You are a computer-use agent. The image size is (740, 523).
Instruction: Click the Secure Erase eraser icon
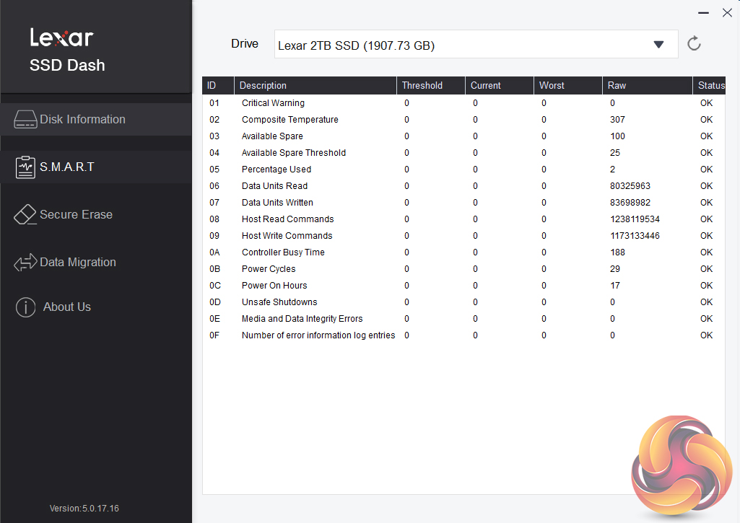tap(25, 214)
